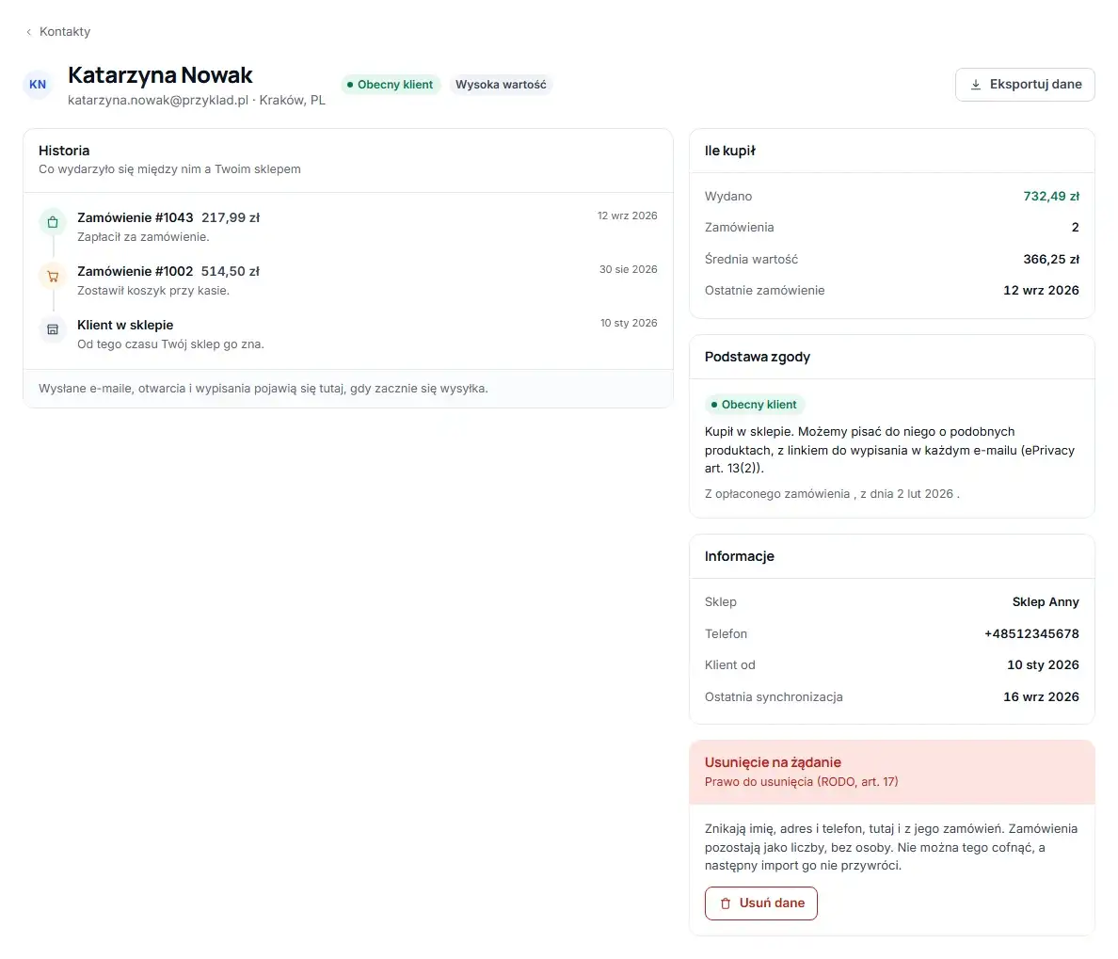This screenshot has height=959, width=1118.
Task: Click the trash icon in Usuń dane
Action: tap(726, 903)
